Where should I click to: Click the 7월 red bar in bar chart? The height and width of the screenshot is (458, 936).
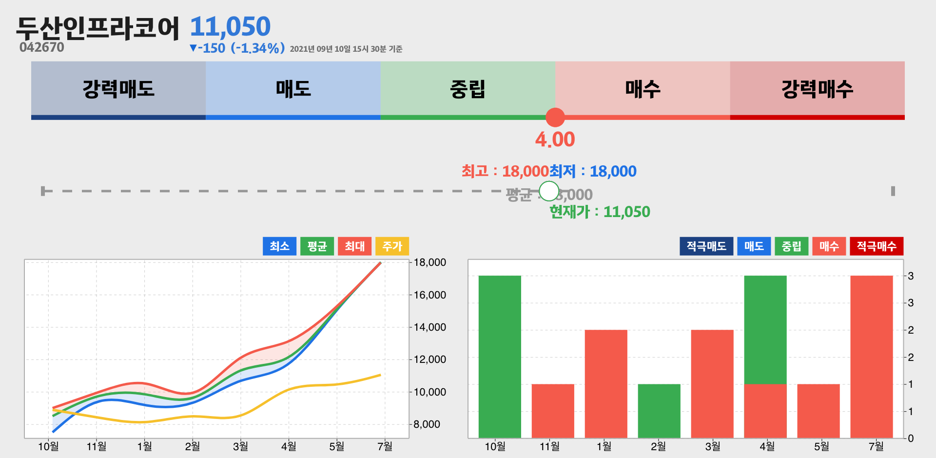872,357
